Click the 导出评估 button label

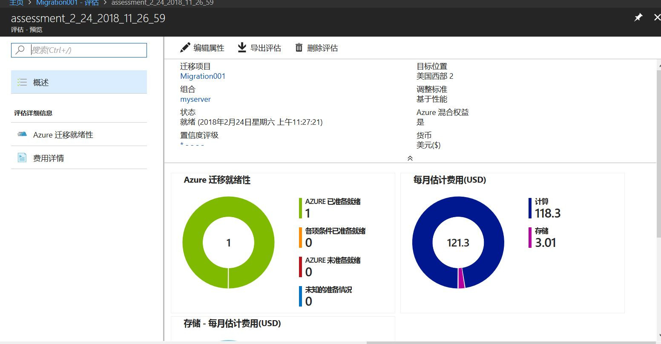pyautogui.click(x=265, y=48)
